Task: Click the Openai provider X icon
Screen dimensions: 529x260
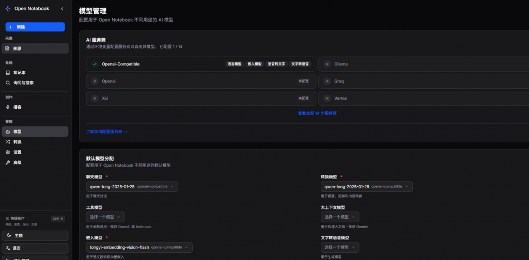Action: point(95,81)
